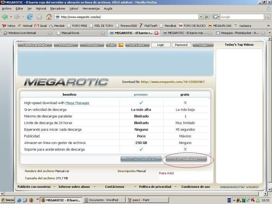Click the Sex Cams button
The width and height of the screenshot is (272, 204).
(x=137, y=45)
